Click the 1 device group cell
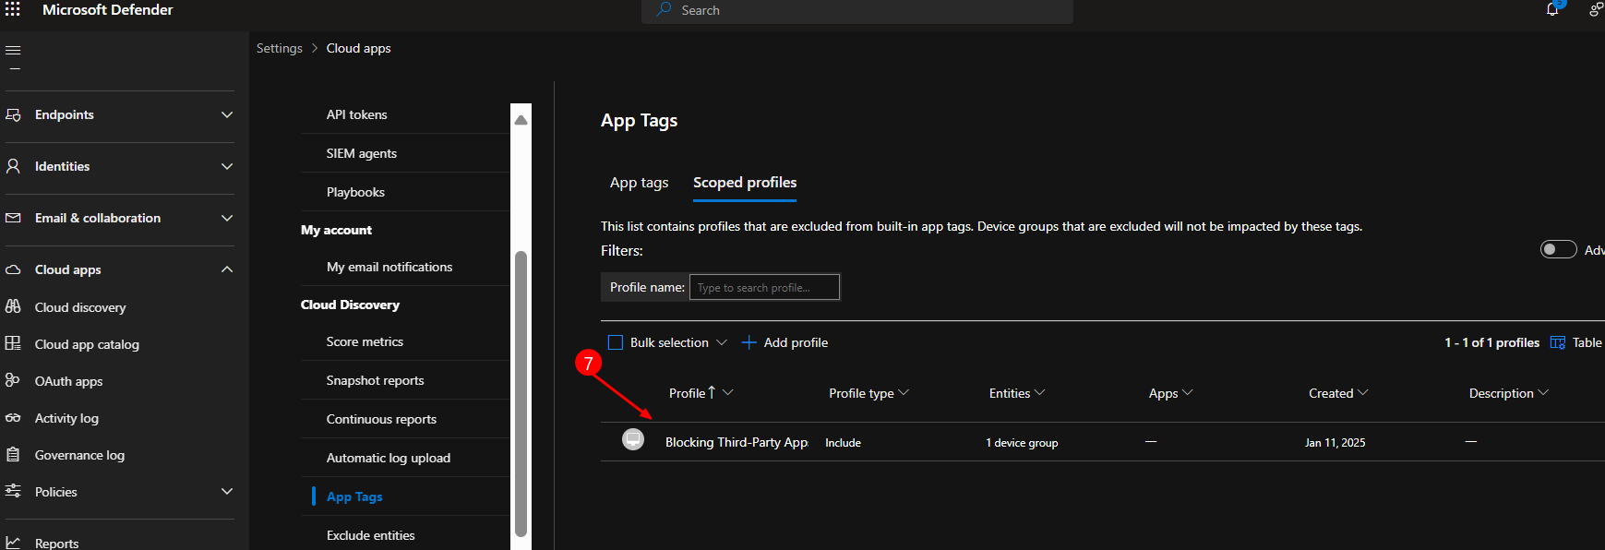The width and height of the screenshot is (1605, 550). [x=1022, y=443]
